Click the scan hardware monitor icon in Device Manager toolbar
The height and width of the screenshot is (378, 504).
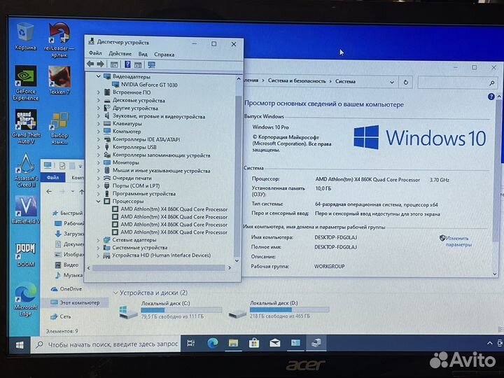[151, 65]
